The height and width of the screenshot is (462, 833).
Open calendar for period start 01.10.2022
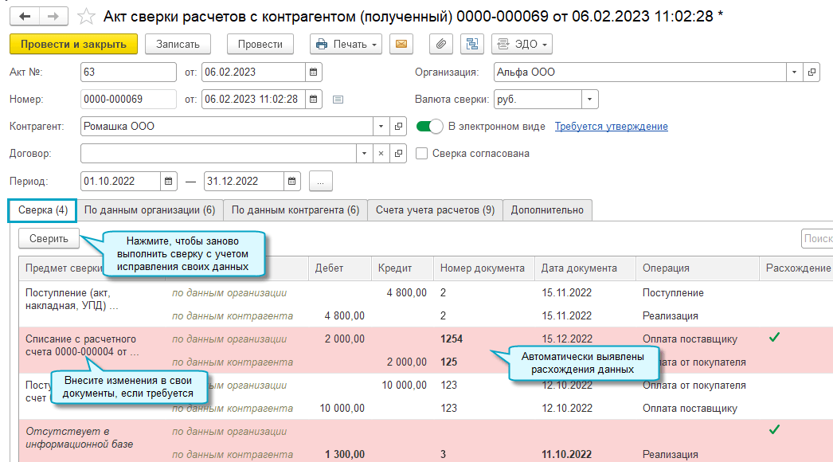[168, 182]
